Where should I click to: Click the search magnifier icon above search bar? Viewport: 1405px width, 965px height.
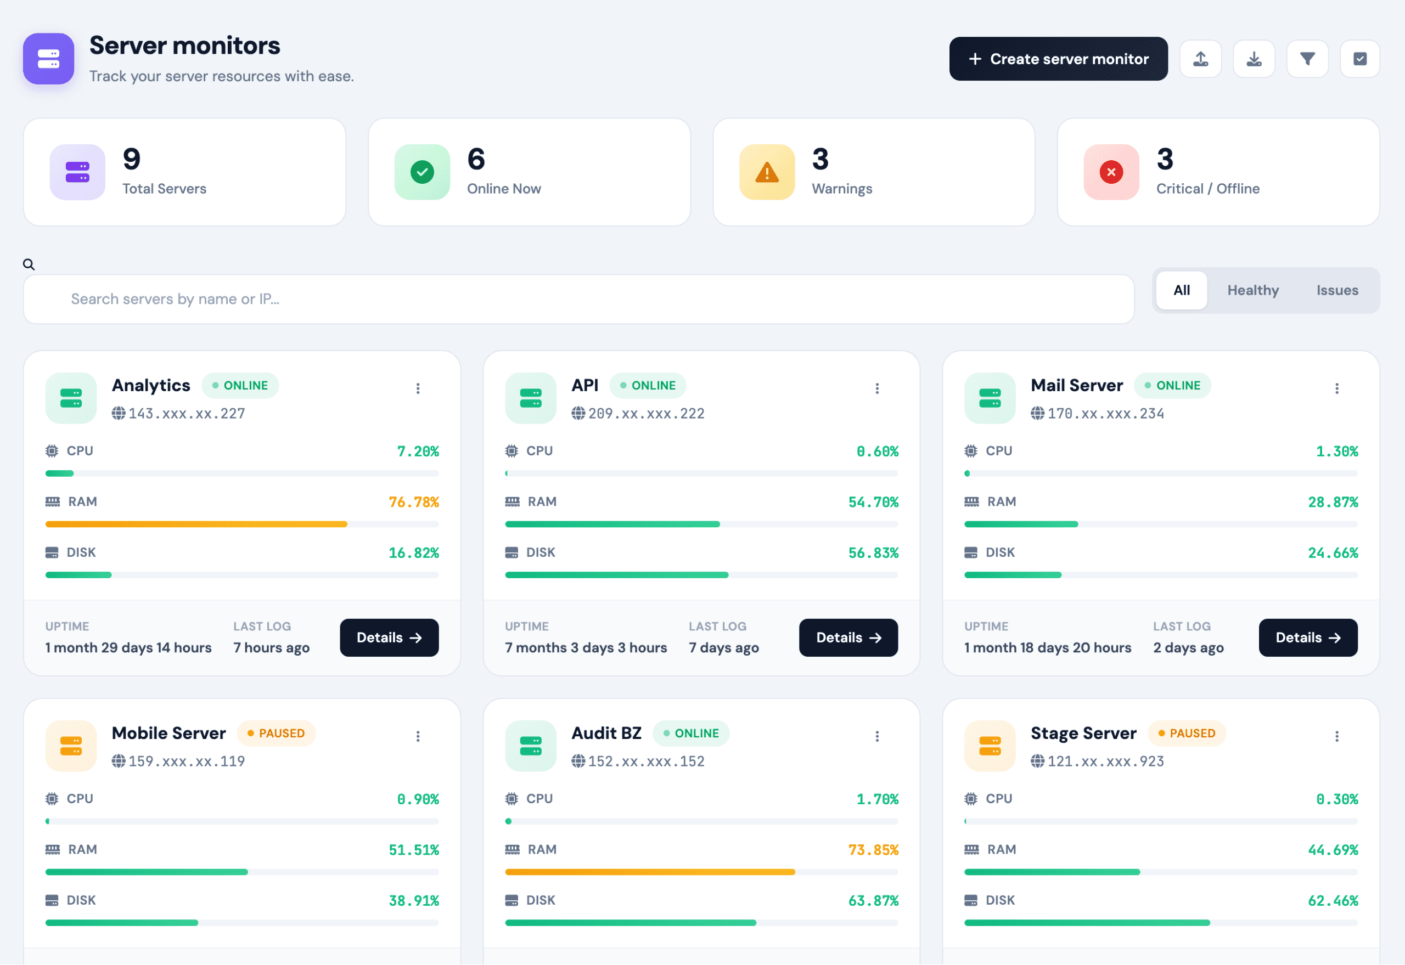click(29, 264)
